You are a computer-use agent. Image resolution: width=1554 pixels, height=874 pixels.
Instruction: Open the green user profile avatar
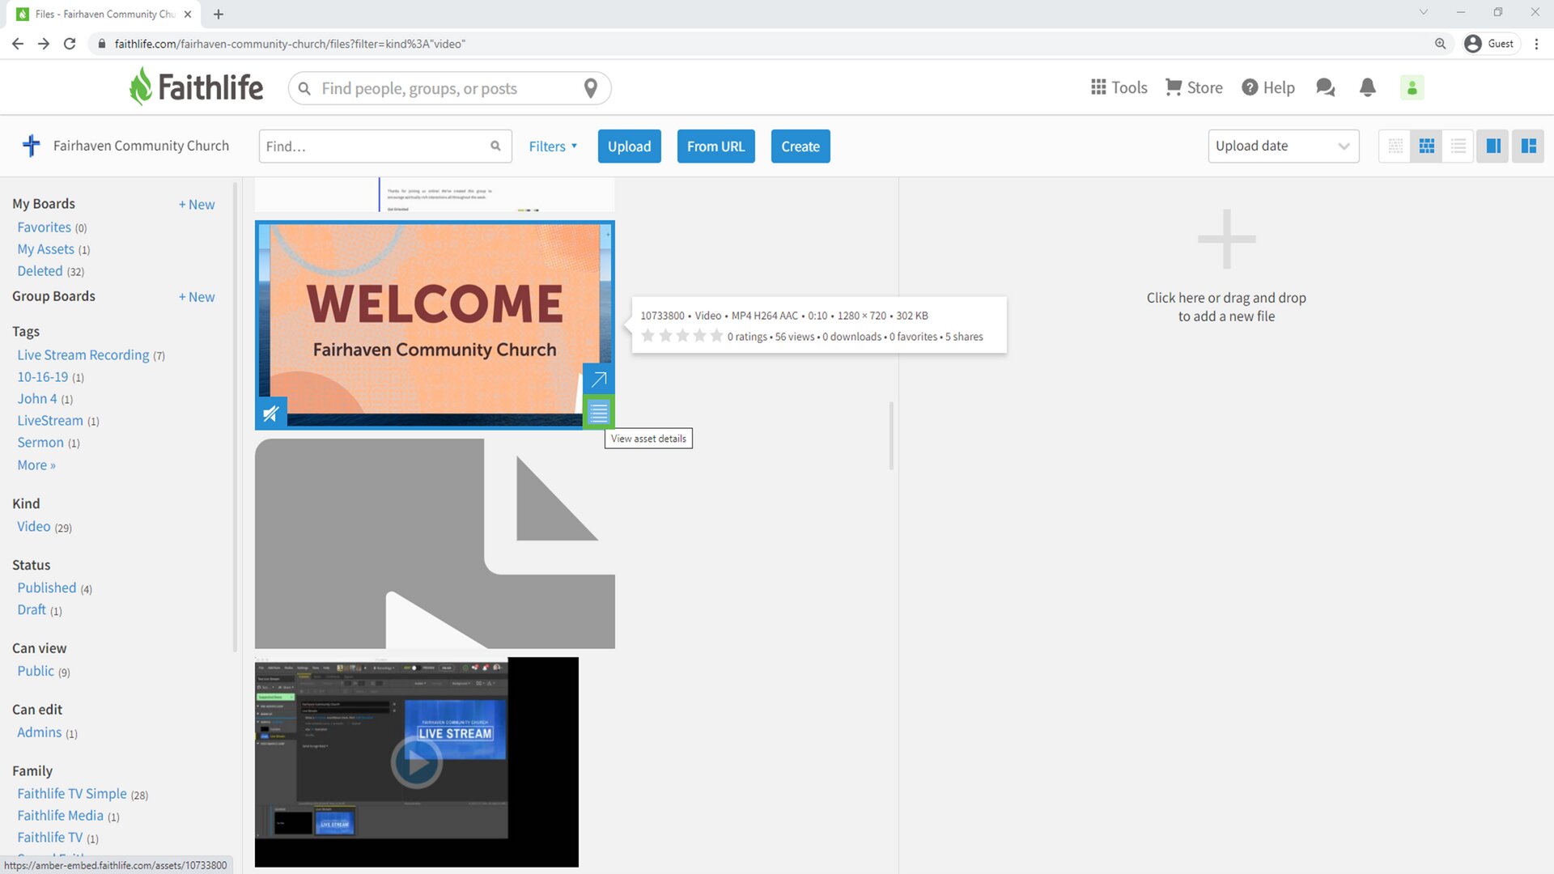point(1412,87)
